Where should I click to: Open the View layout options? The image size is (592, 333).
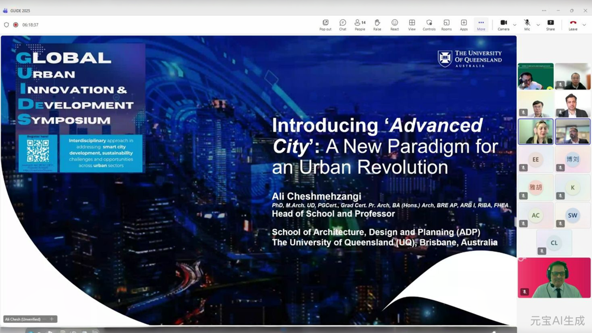click(412, 25)
